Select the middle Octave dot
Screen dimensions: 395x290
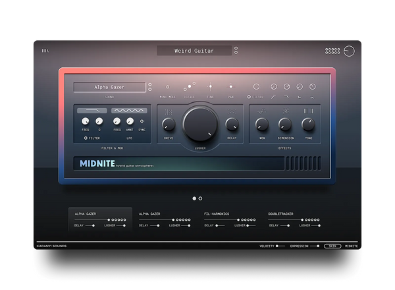[190, 86]
